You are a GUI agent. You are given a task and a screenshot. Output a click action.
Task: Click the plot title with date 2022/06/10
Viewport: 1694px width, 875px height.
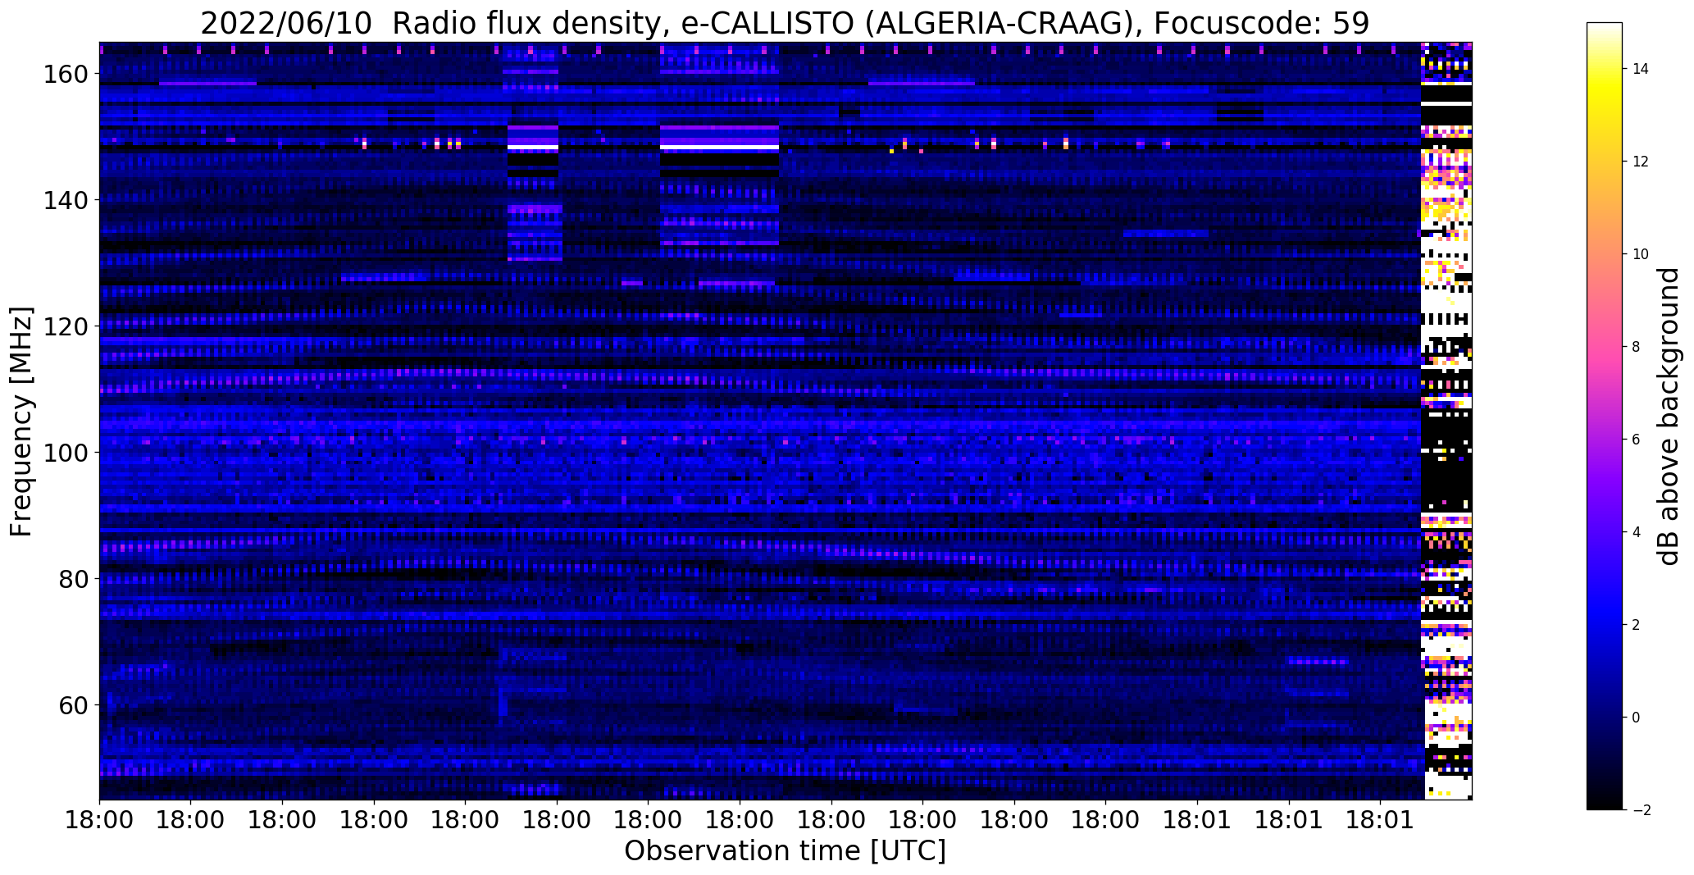pyautogui.click(x=785, y=23)
